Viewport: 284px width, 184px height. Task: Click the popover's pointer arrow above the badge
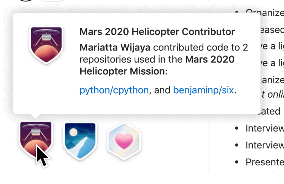click(35, 117)
